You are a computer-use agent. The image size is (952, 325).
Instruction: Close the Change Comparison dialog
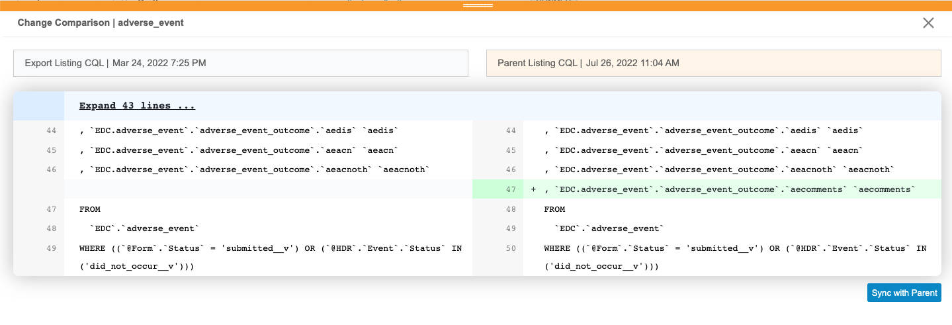(928, 23)
